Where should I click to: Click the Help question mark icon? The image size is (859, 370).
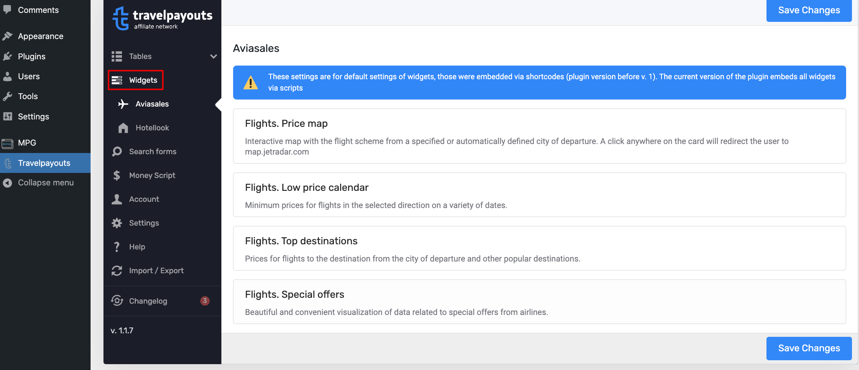click(117, 247)
